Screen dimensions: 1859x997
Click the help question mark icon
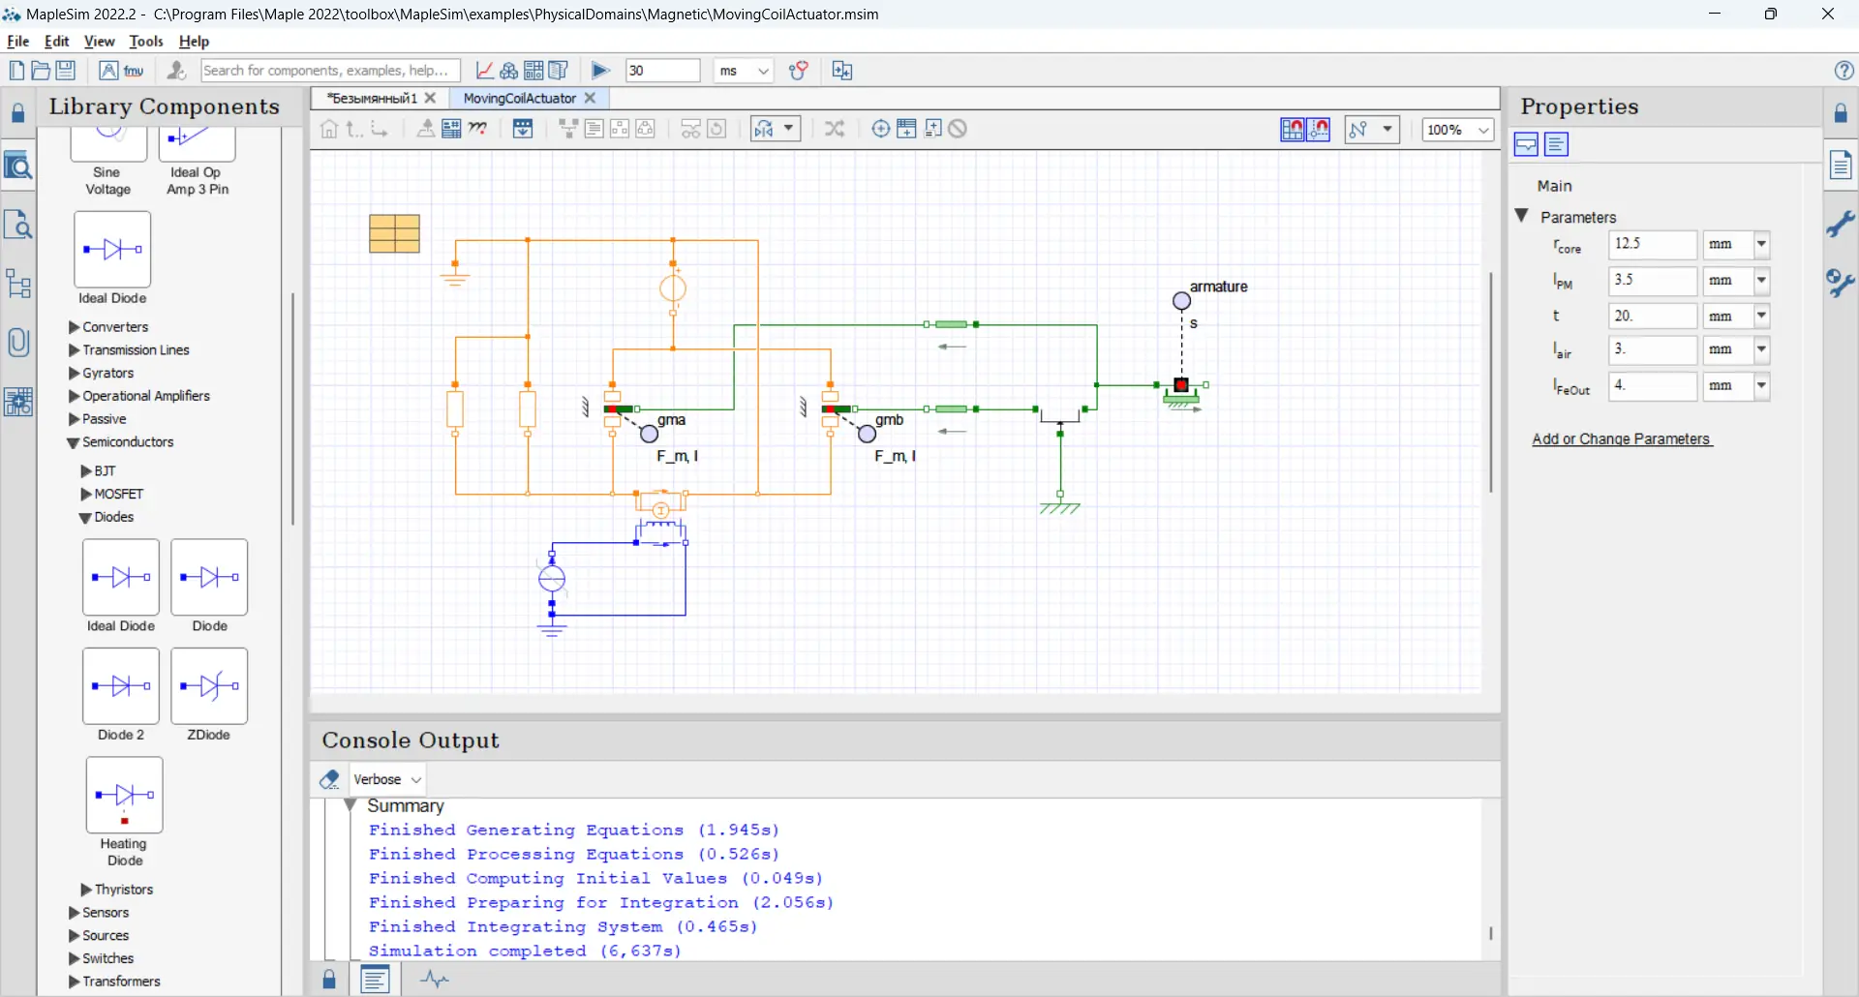pos(1844,71)
